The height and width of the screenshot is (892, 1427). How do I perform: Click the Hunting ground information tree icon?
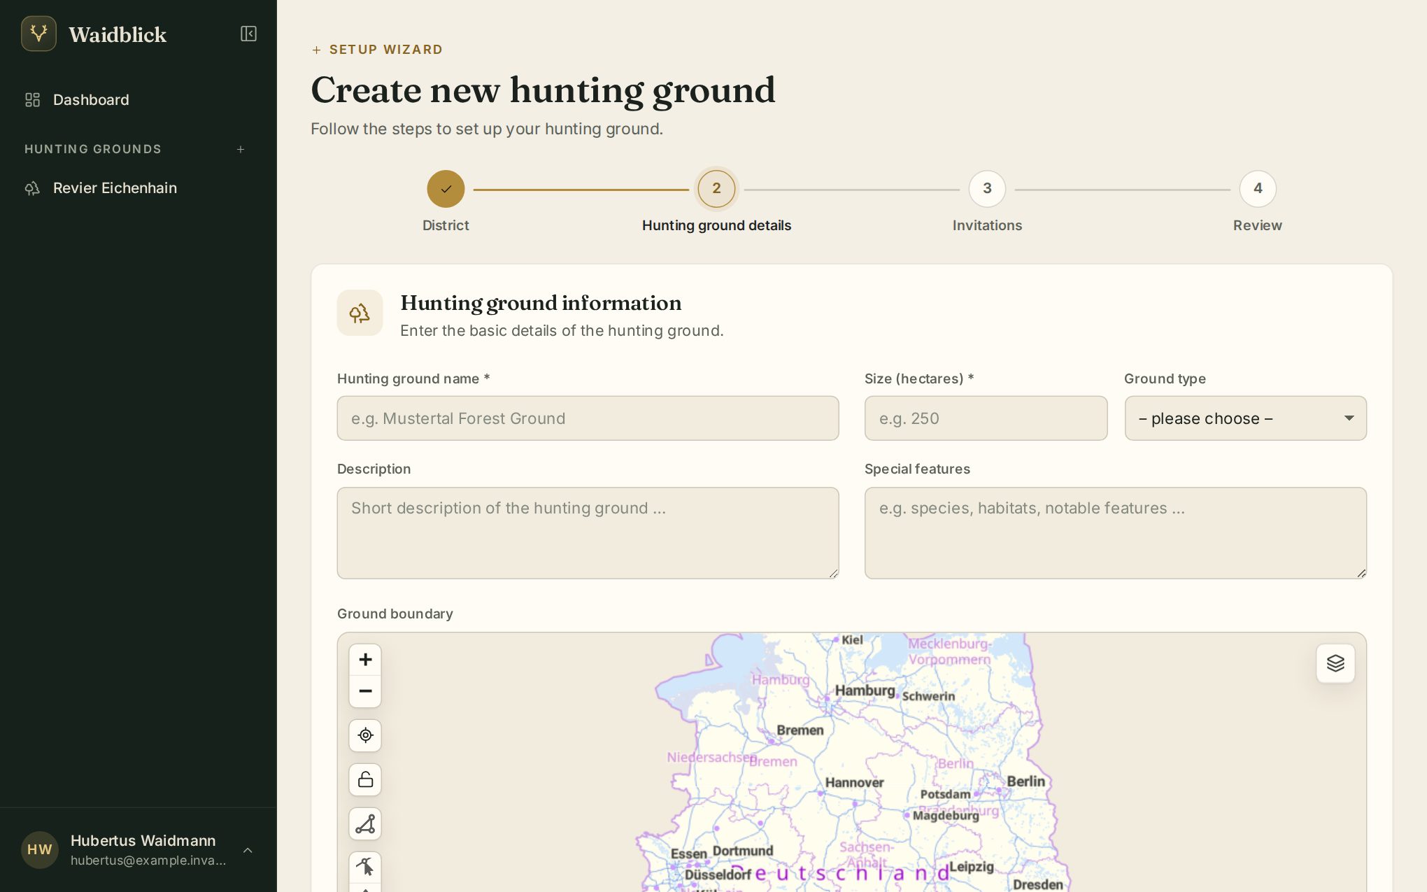360,313
